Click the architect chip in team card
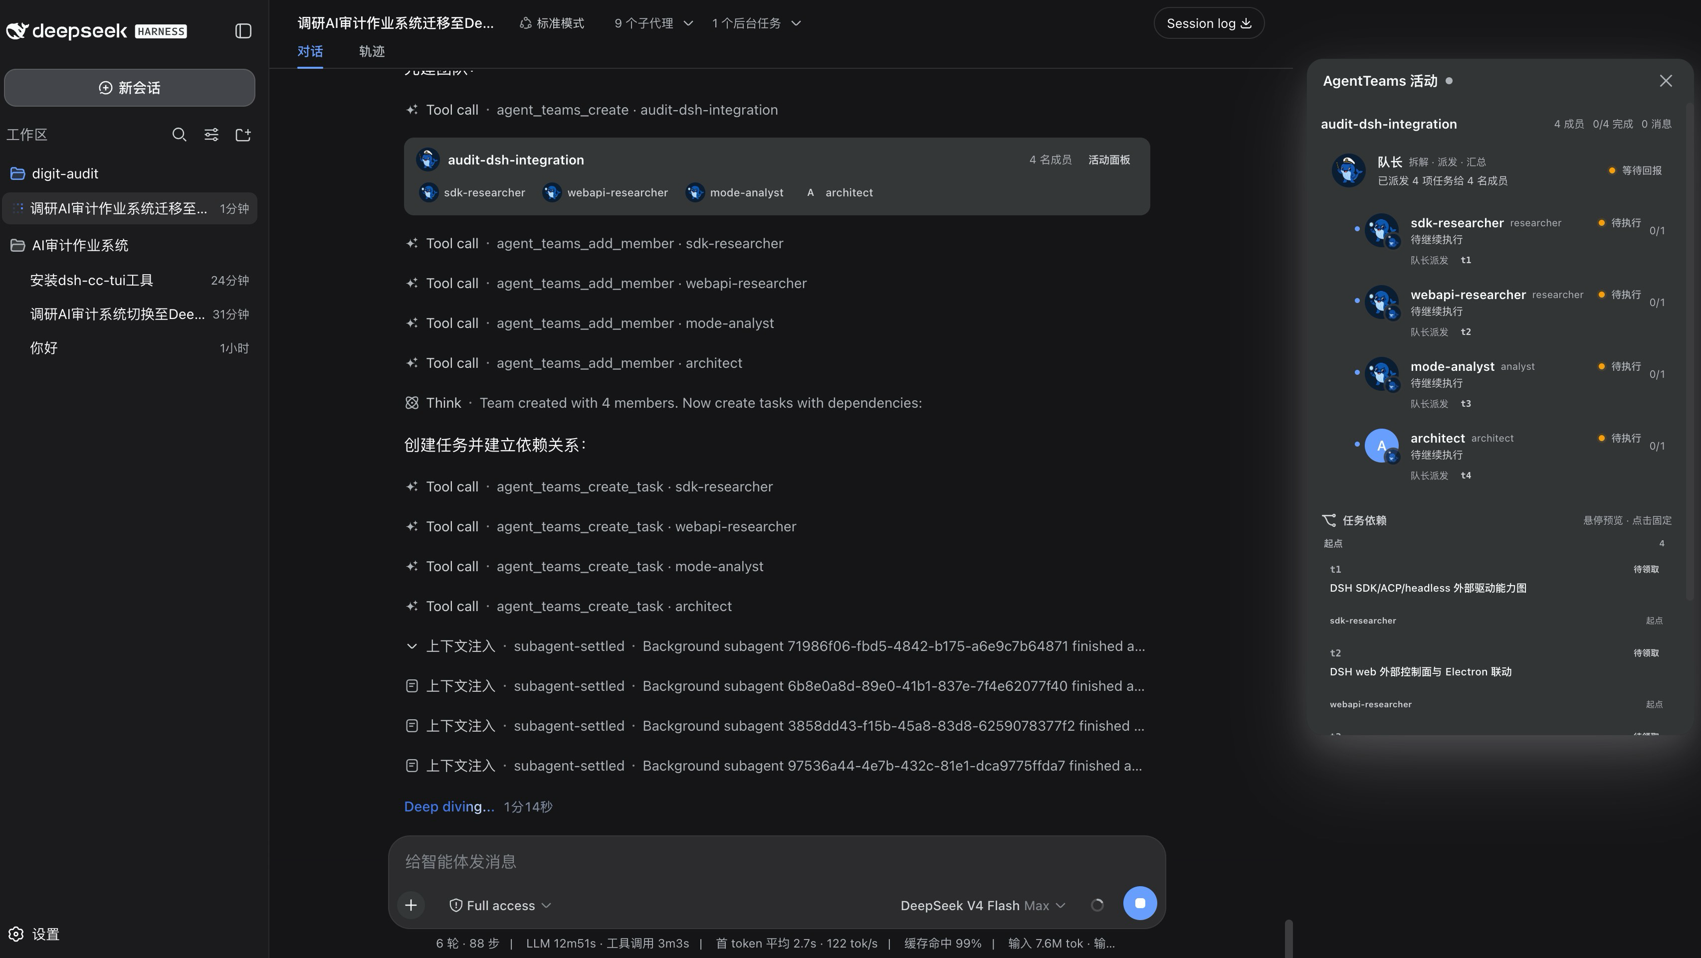 pyautogui.click(x=838, y=193)
